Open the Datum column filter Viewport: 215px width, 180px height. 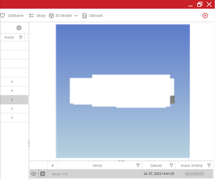tap(171, 166)
